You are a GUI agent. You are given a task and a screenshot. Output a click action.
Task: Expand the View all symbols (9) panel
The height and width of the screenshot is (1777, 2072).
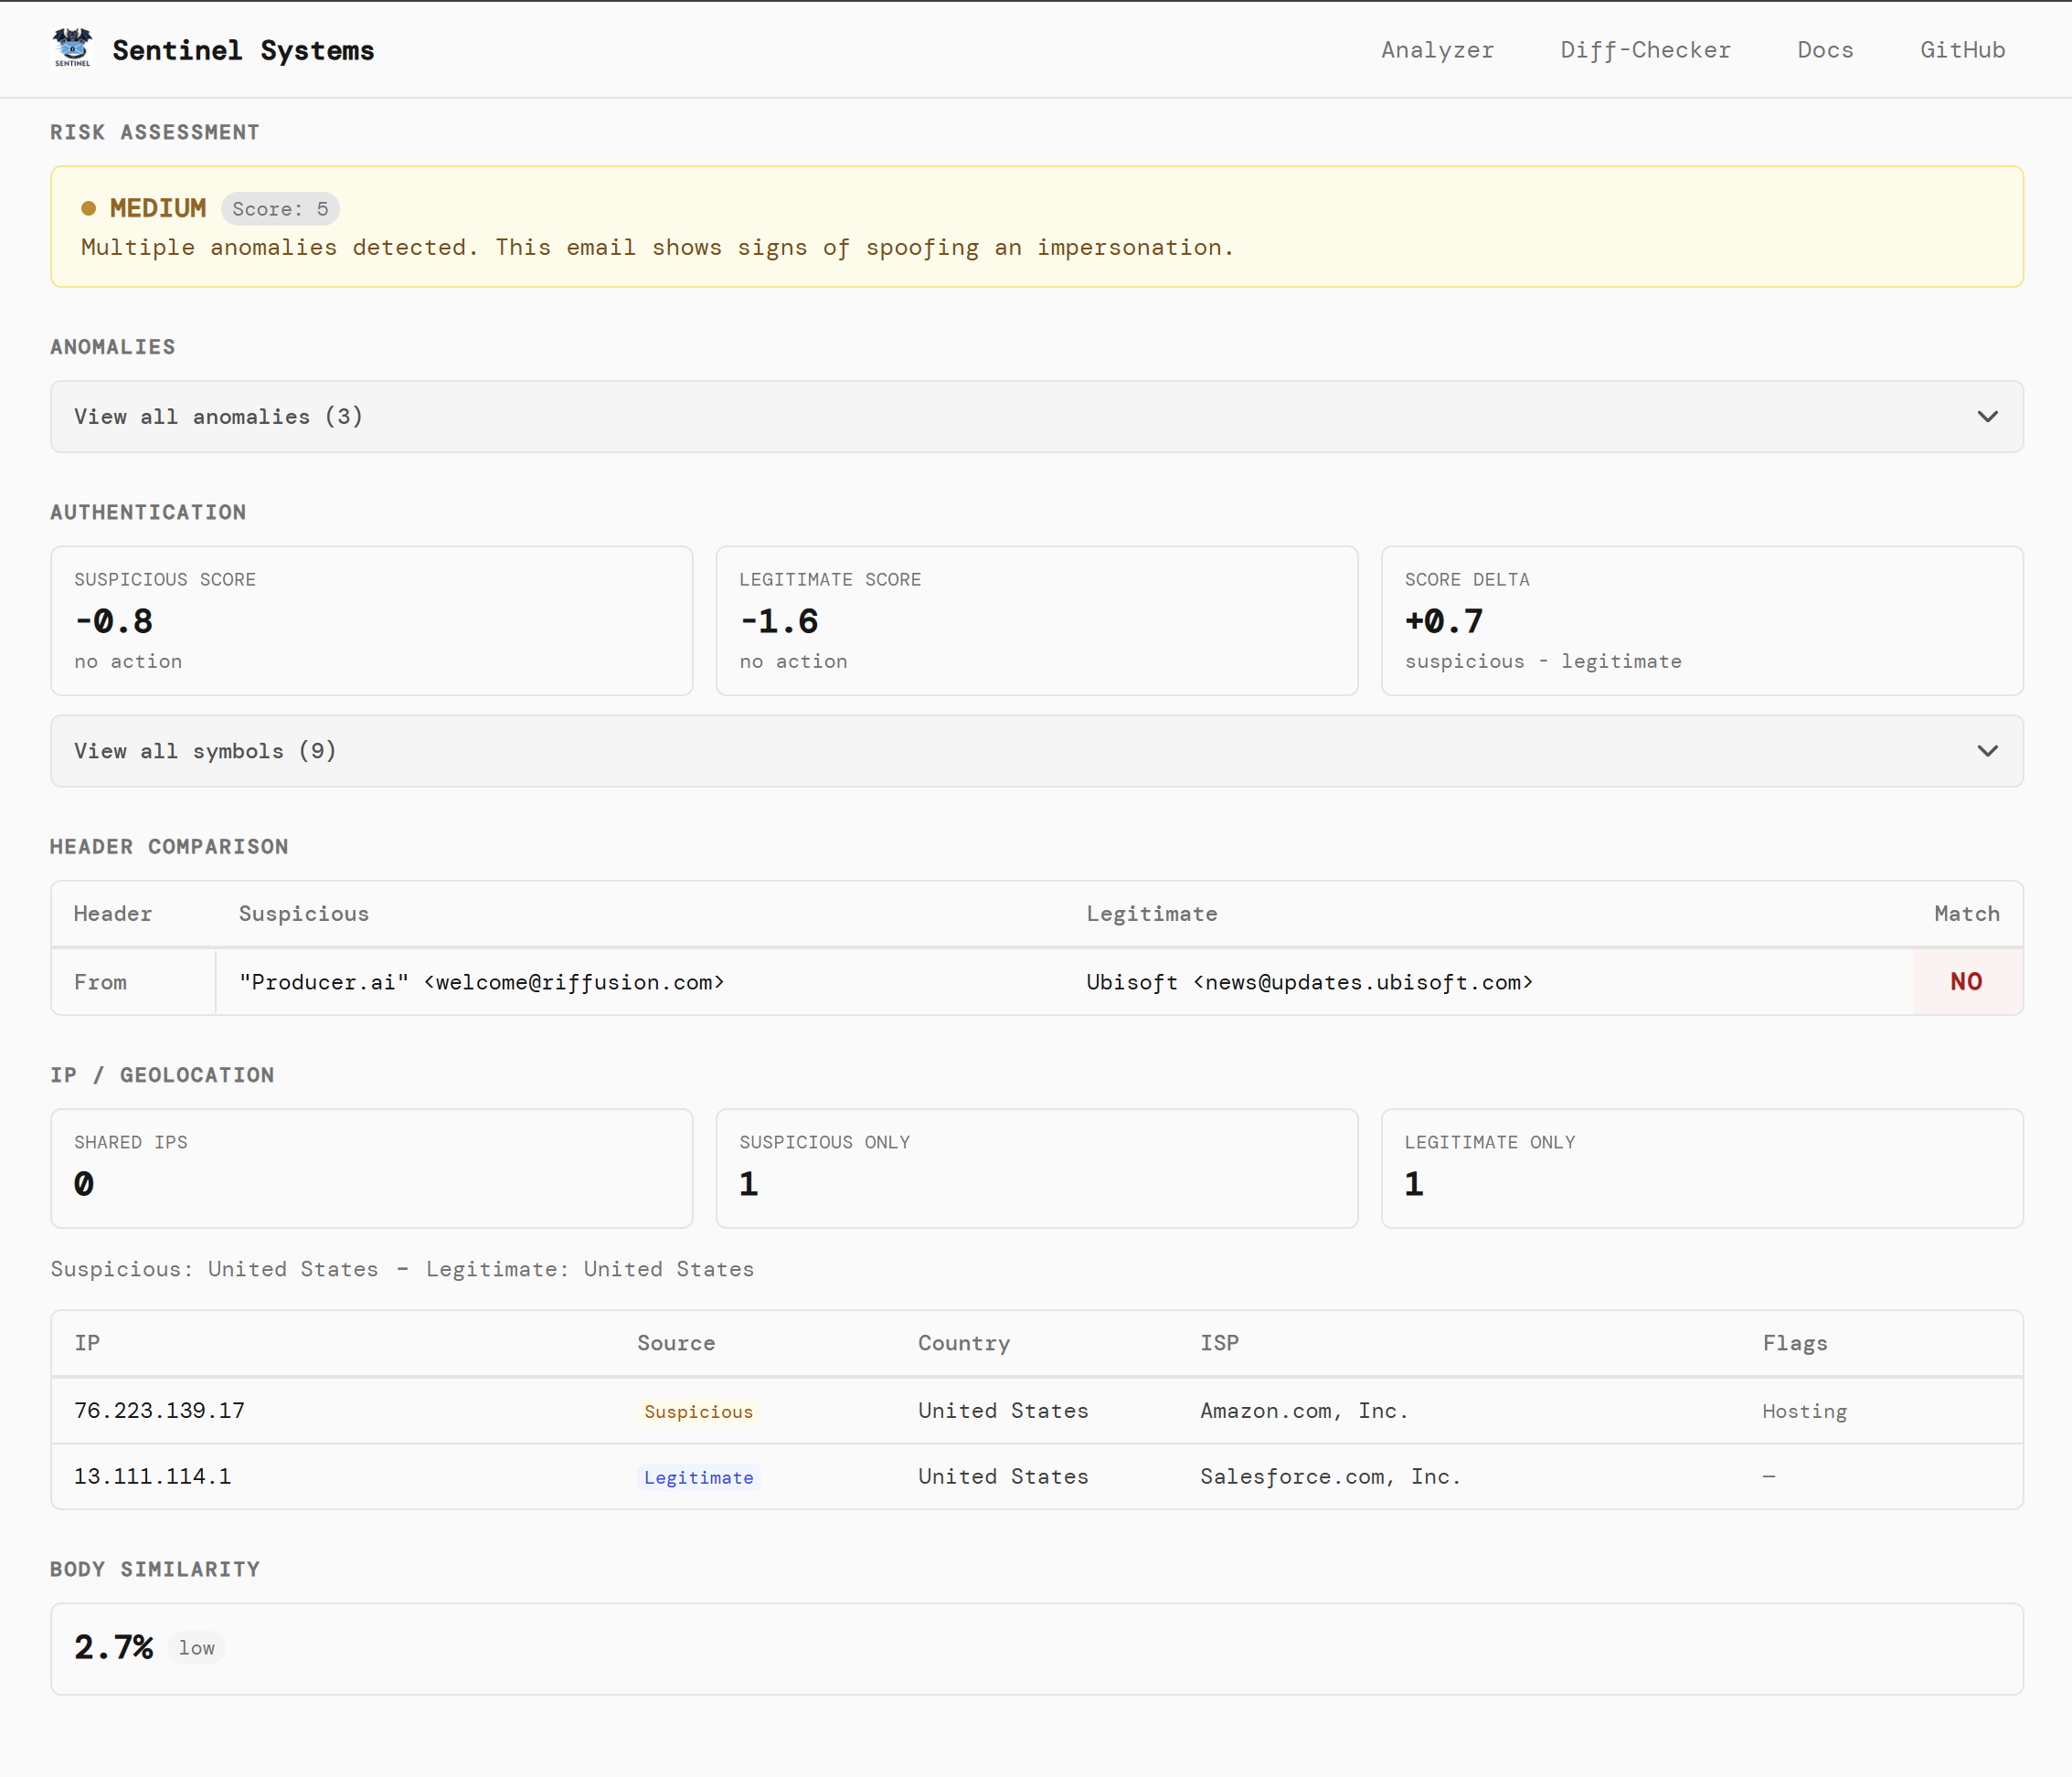1037,751
